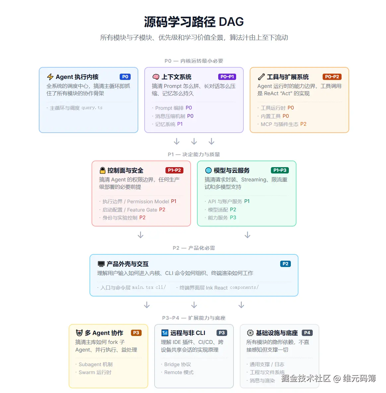Select the lightning icon on Agent 执行内核 card

coord(50,77)
